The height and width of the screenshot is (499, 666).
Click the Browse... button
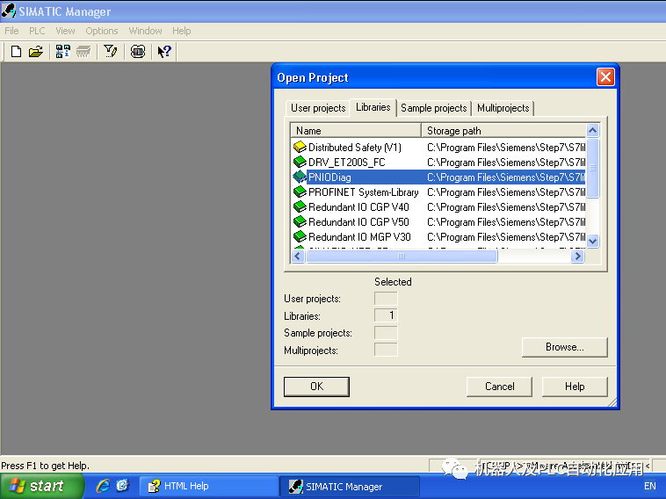pos(564,347)
